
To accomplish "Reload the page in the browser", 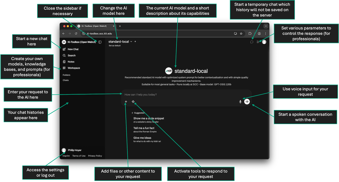I will 76,33.
